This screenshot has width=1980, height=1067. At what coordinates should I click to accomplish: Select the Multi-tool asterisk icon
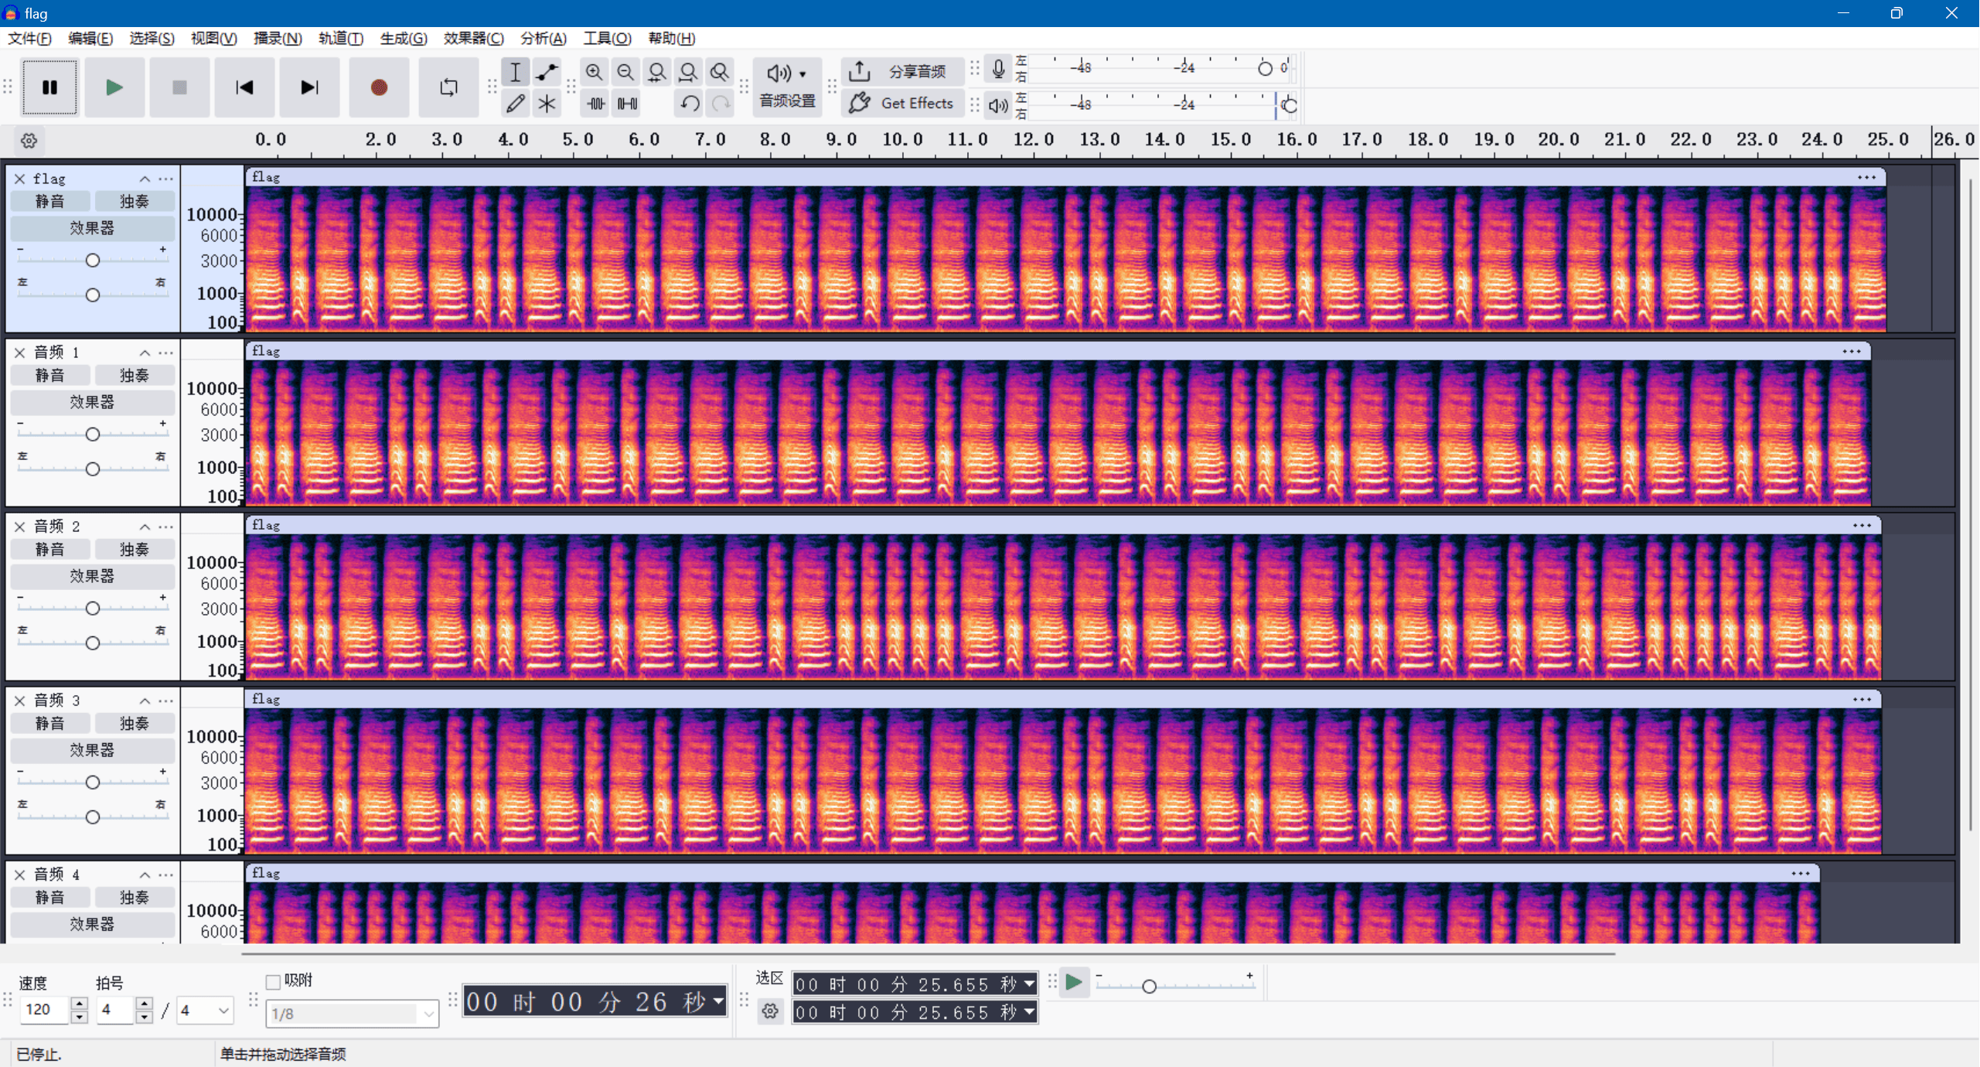[547, 104]
